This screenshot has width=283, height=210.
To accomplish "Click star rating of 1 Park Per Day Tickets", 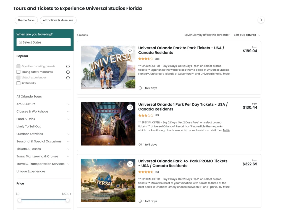I will [146, 116].
